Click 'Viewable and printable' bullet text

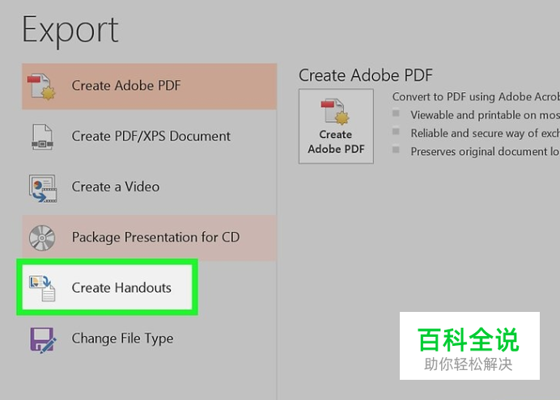coord(485,115)
